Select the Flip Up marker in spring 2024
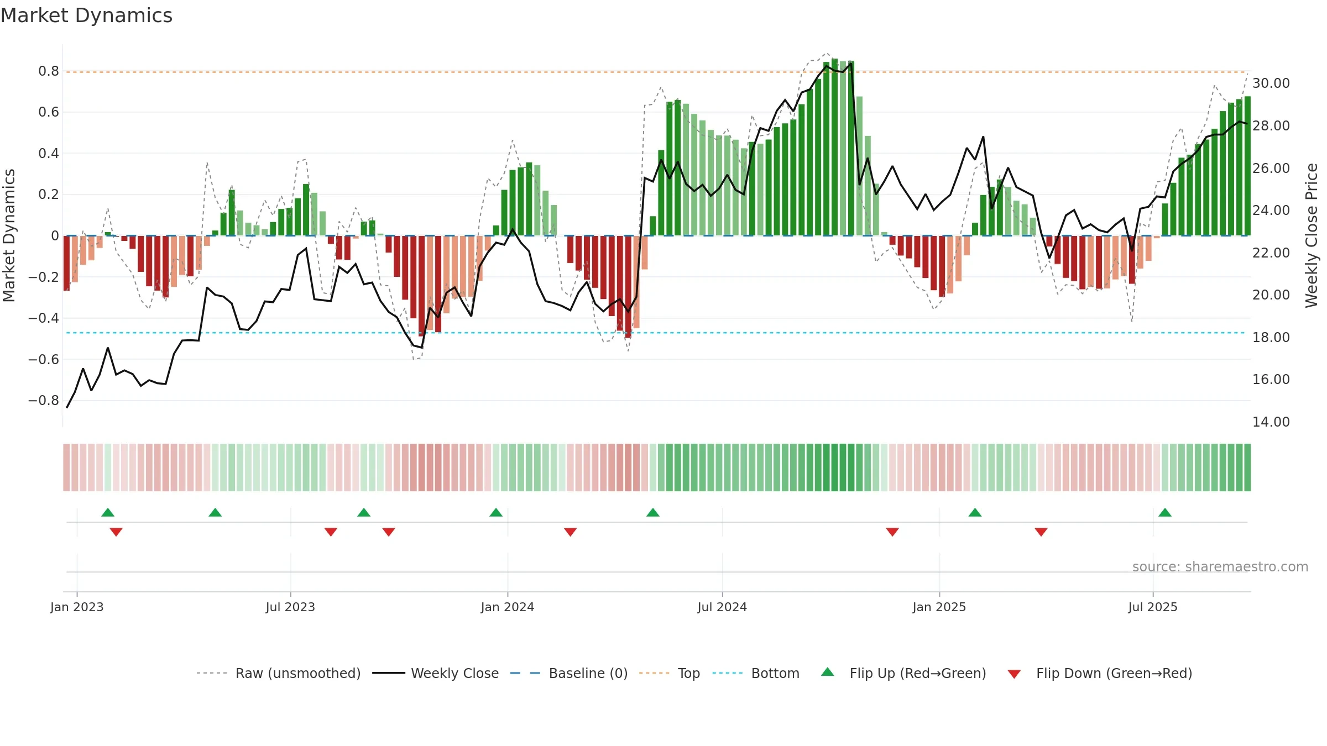This screenshot has width=1327, height=746. tap(653, 512)
